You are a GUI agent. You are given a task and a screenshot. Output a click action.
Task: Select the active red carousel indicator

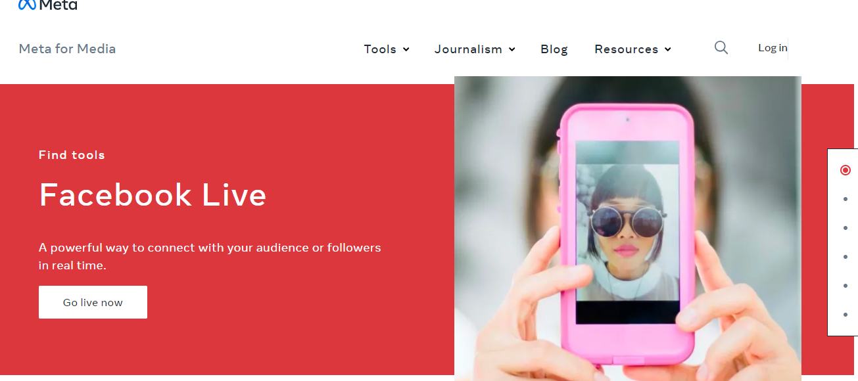[846, 170]
